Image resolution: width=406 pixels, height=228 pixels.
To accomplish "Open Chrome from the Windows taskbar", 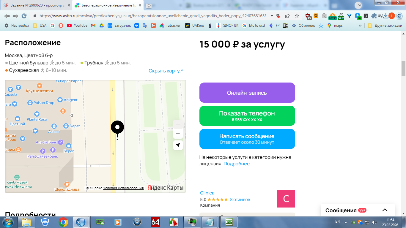I will [x=63, y=222].
